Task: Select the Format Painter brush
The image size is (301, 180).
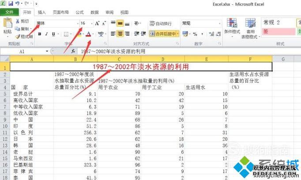Action: (x=18, y=36)
